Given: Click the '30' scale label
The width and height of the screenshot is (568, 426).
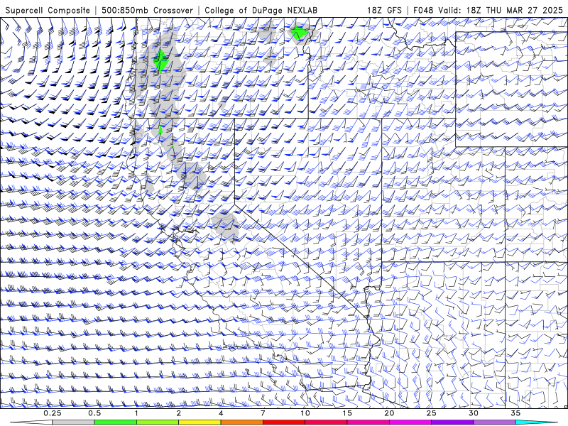Looking at the screenshot, I should pyautogui.click(x=474, y=413).
